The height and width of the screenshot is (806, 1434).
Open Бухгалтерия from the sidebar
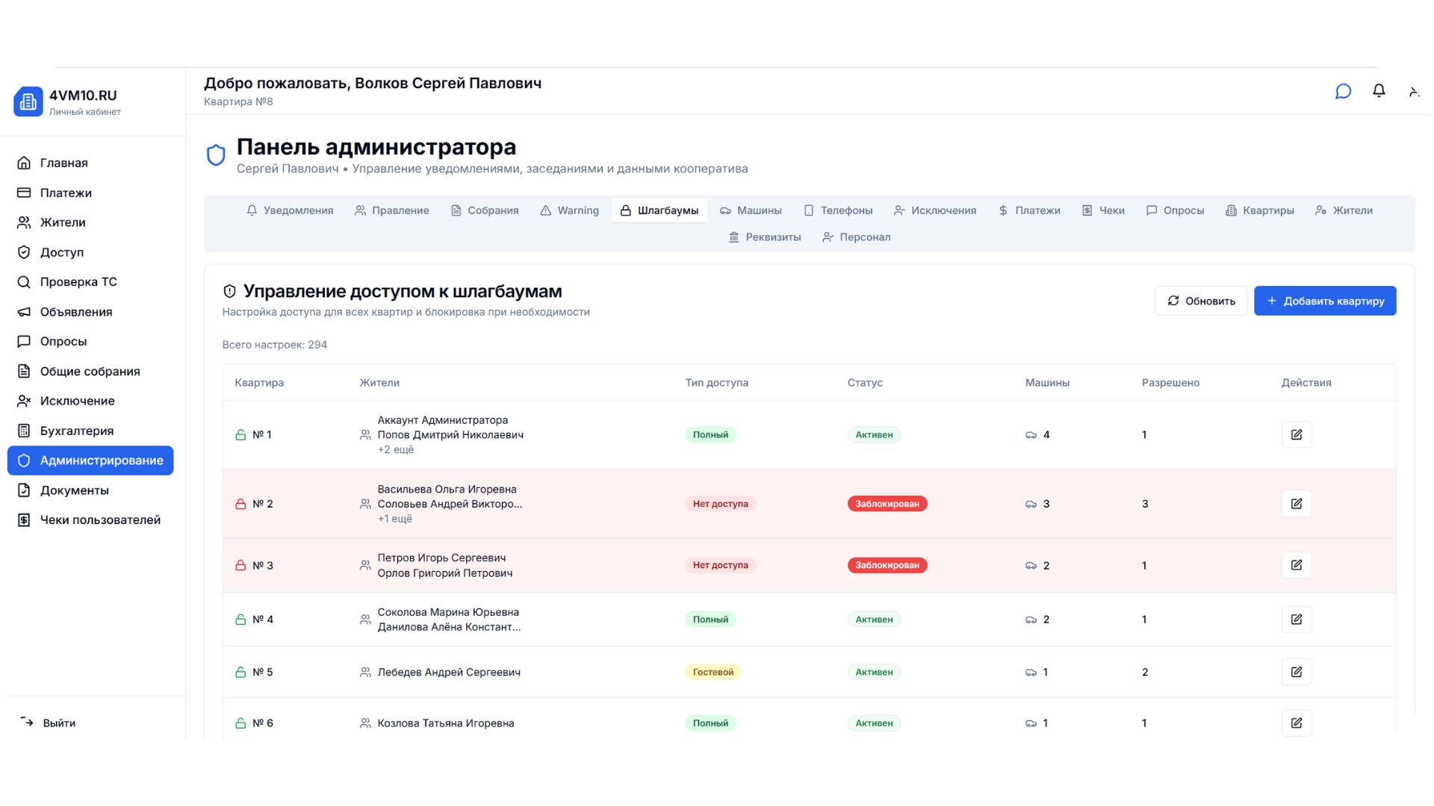click(75, 431)
